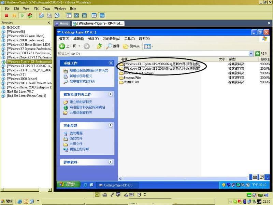This screenshot has width=273, height=205.
Task: Click the Reset VM toolbar icon
Action: (30, 15)
